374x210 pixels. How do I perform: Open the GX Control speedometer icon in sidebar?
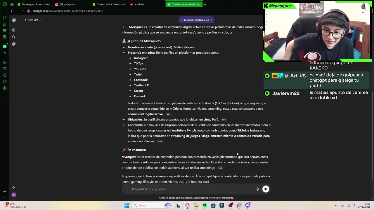tap(5, 17)
